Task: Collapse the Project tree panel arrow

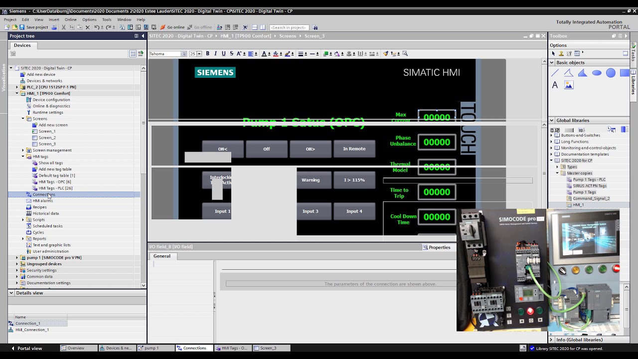Action: click(x=143, y=36)
